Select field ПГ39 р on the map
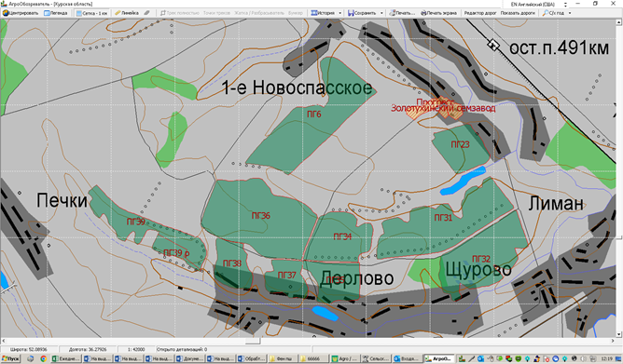This screenshot has height=364, width=623. tap(176, 253)
